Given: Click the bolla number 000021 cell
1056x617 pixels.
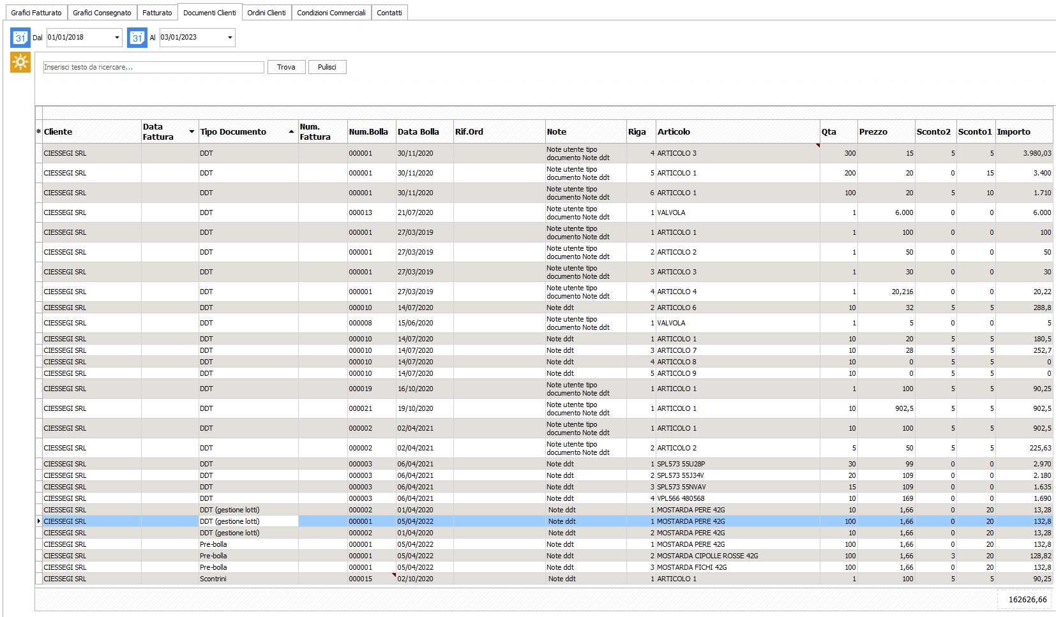Looking at the screenshot, I should click(372, 408).
